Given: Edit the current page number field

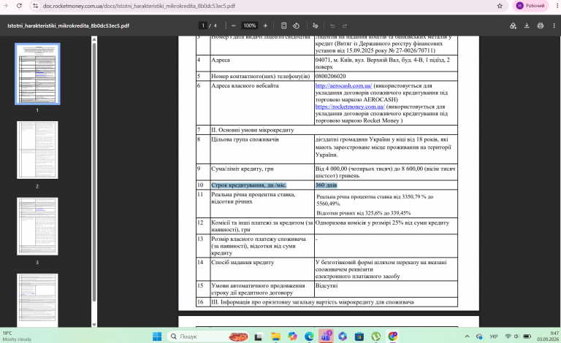Looking at the screenshot, I should click(203, 26).
